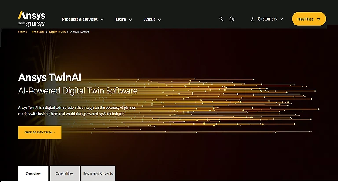The height and width of the screenshot is (182, 338).
Task: Open the globe language selector
Action: click(232, 19)
